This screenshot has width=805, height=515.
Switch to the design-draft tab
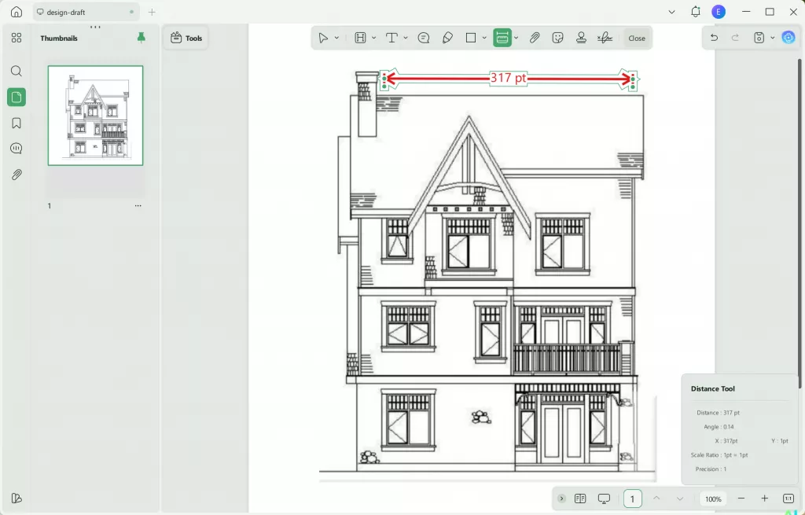(79, 12)
